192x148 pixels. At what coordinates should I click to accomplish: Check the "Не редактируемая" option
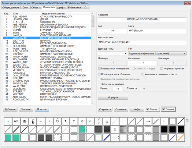[x=161, y=69]
